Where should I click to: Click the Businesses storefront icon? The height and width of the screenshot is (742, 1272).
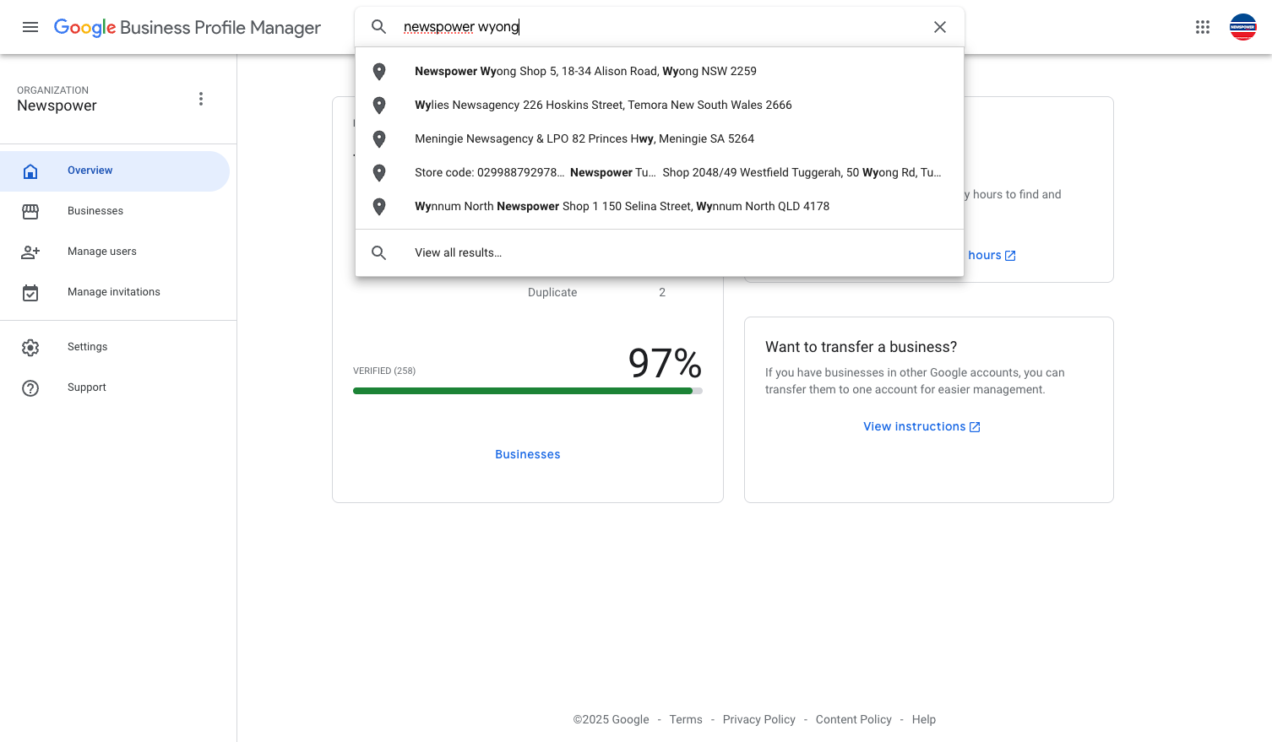(x=30, y=212)
